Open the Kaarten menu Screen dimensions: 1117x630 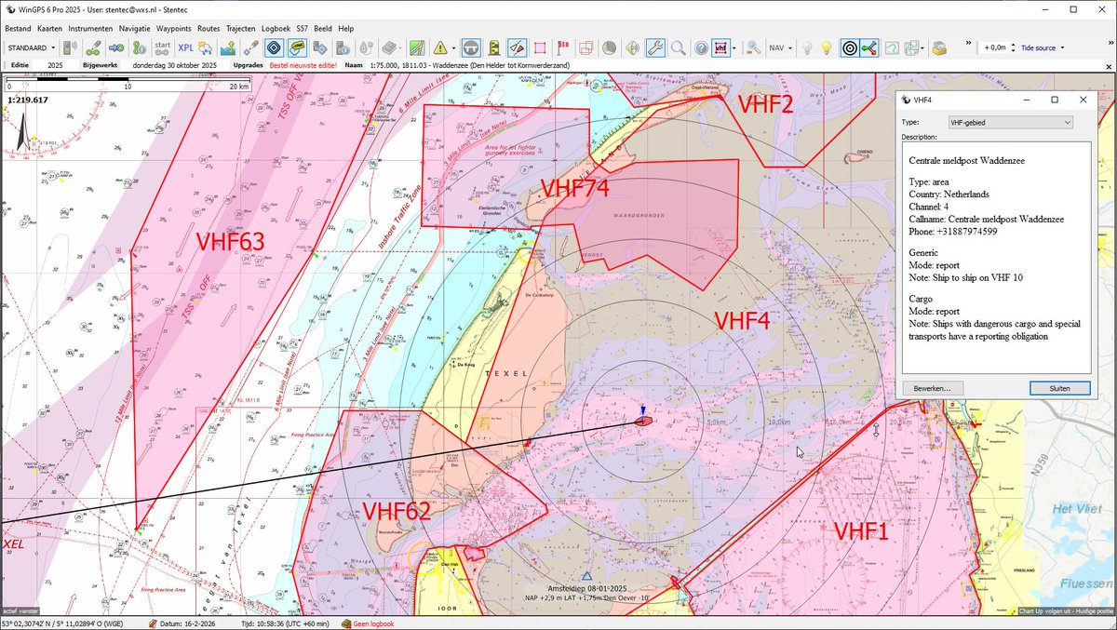(x=49, y=29)
